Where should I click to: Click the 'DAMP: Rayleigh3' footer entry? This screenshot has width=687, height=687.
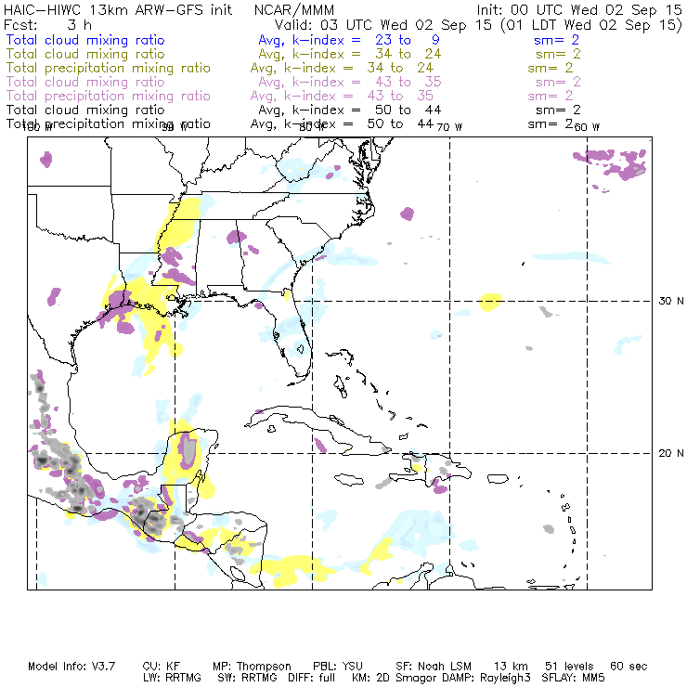[x=486, y=678]
